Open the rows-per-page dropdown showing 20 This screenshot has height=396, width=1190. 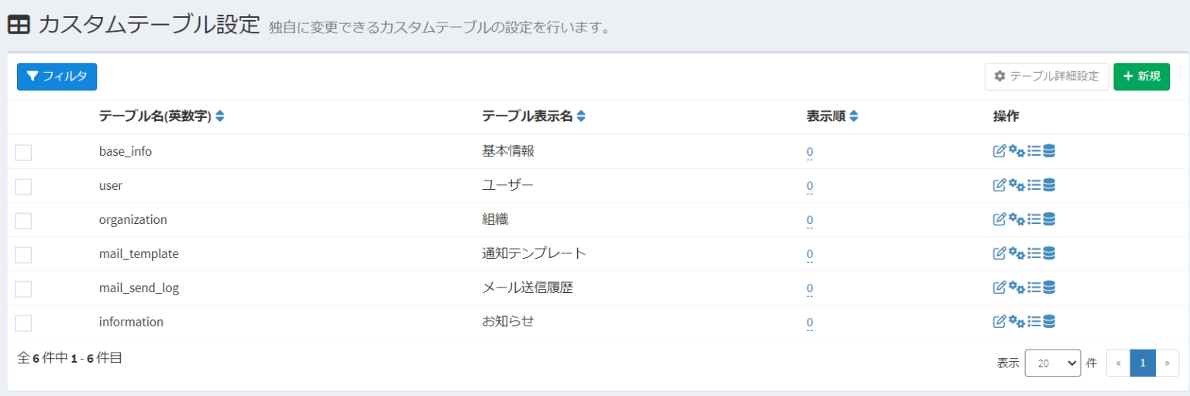[1052, 363]
